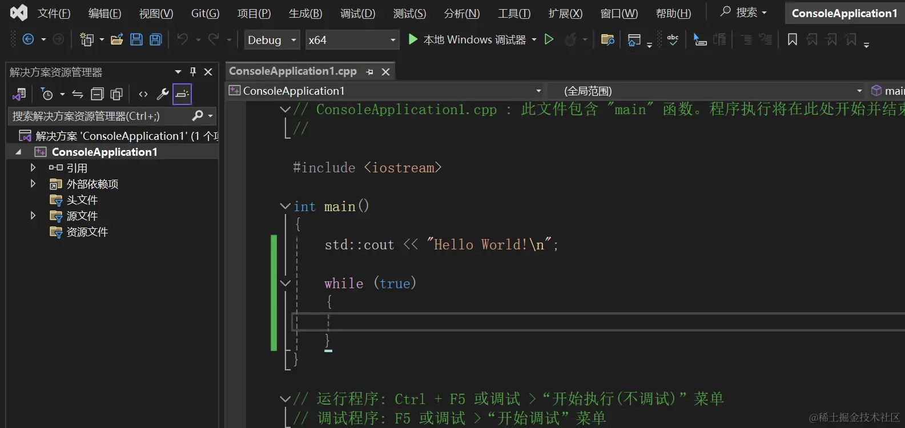The image size is (905, 428).
Task: Open the Solution Explorer search options dropdown
Action: [211, 116]
